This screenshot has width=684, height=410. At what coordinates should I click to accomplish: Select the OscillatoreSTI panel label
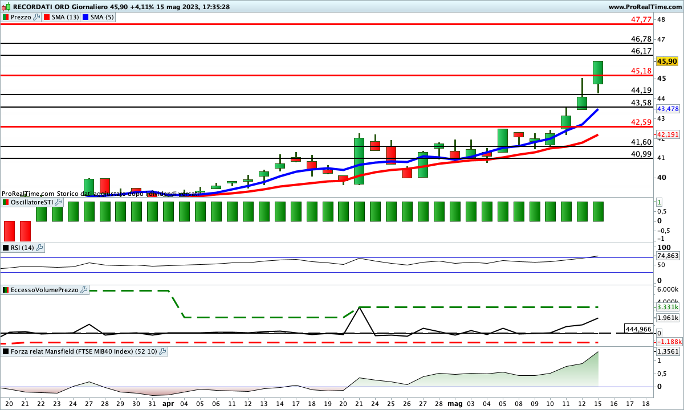(31, 202)
